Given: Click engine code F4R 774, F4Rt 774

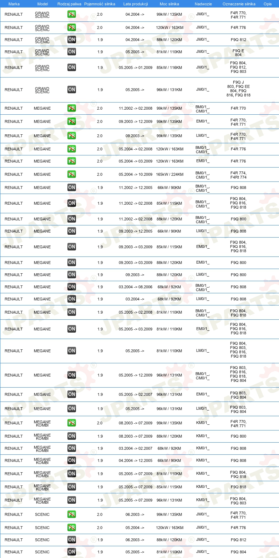Looking at the screenshot, I should click(x=238, y=174).
